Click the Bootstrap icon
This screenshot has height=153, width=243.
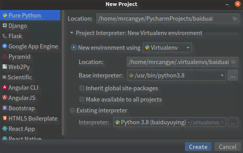point(5,108)
